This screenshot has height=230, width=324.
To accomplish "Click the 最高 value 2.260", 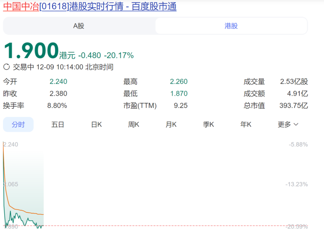I will [x=179, y=81].
